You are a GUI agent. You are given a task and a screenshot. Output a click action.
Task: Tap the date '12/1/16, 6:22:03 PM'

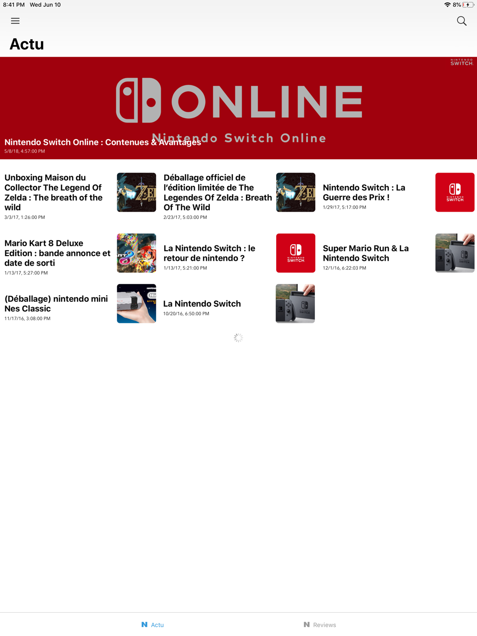point(344,267)
